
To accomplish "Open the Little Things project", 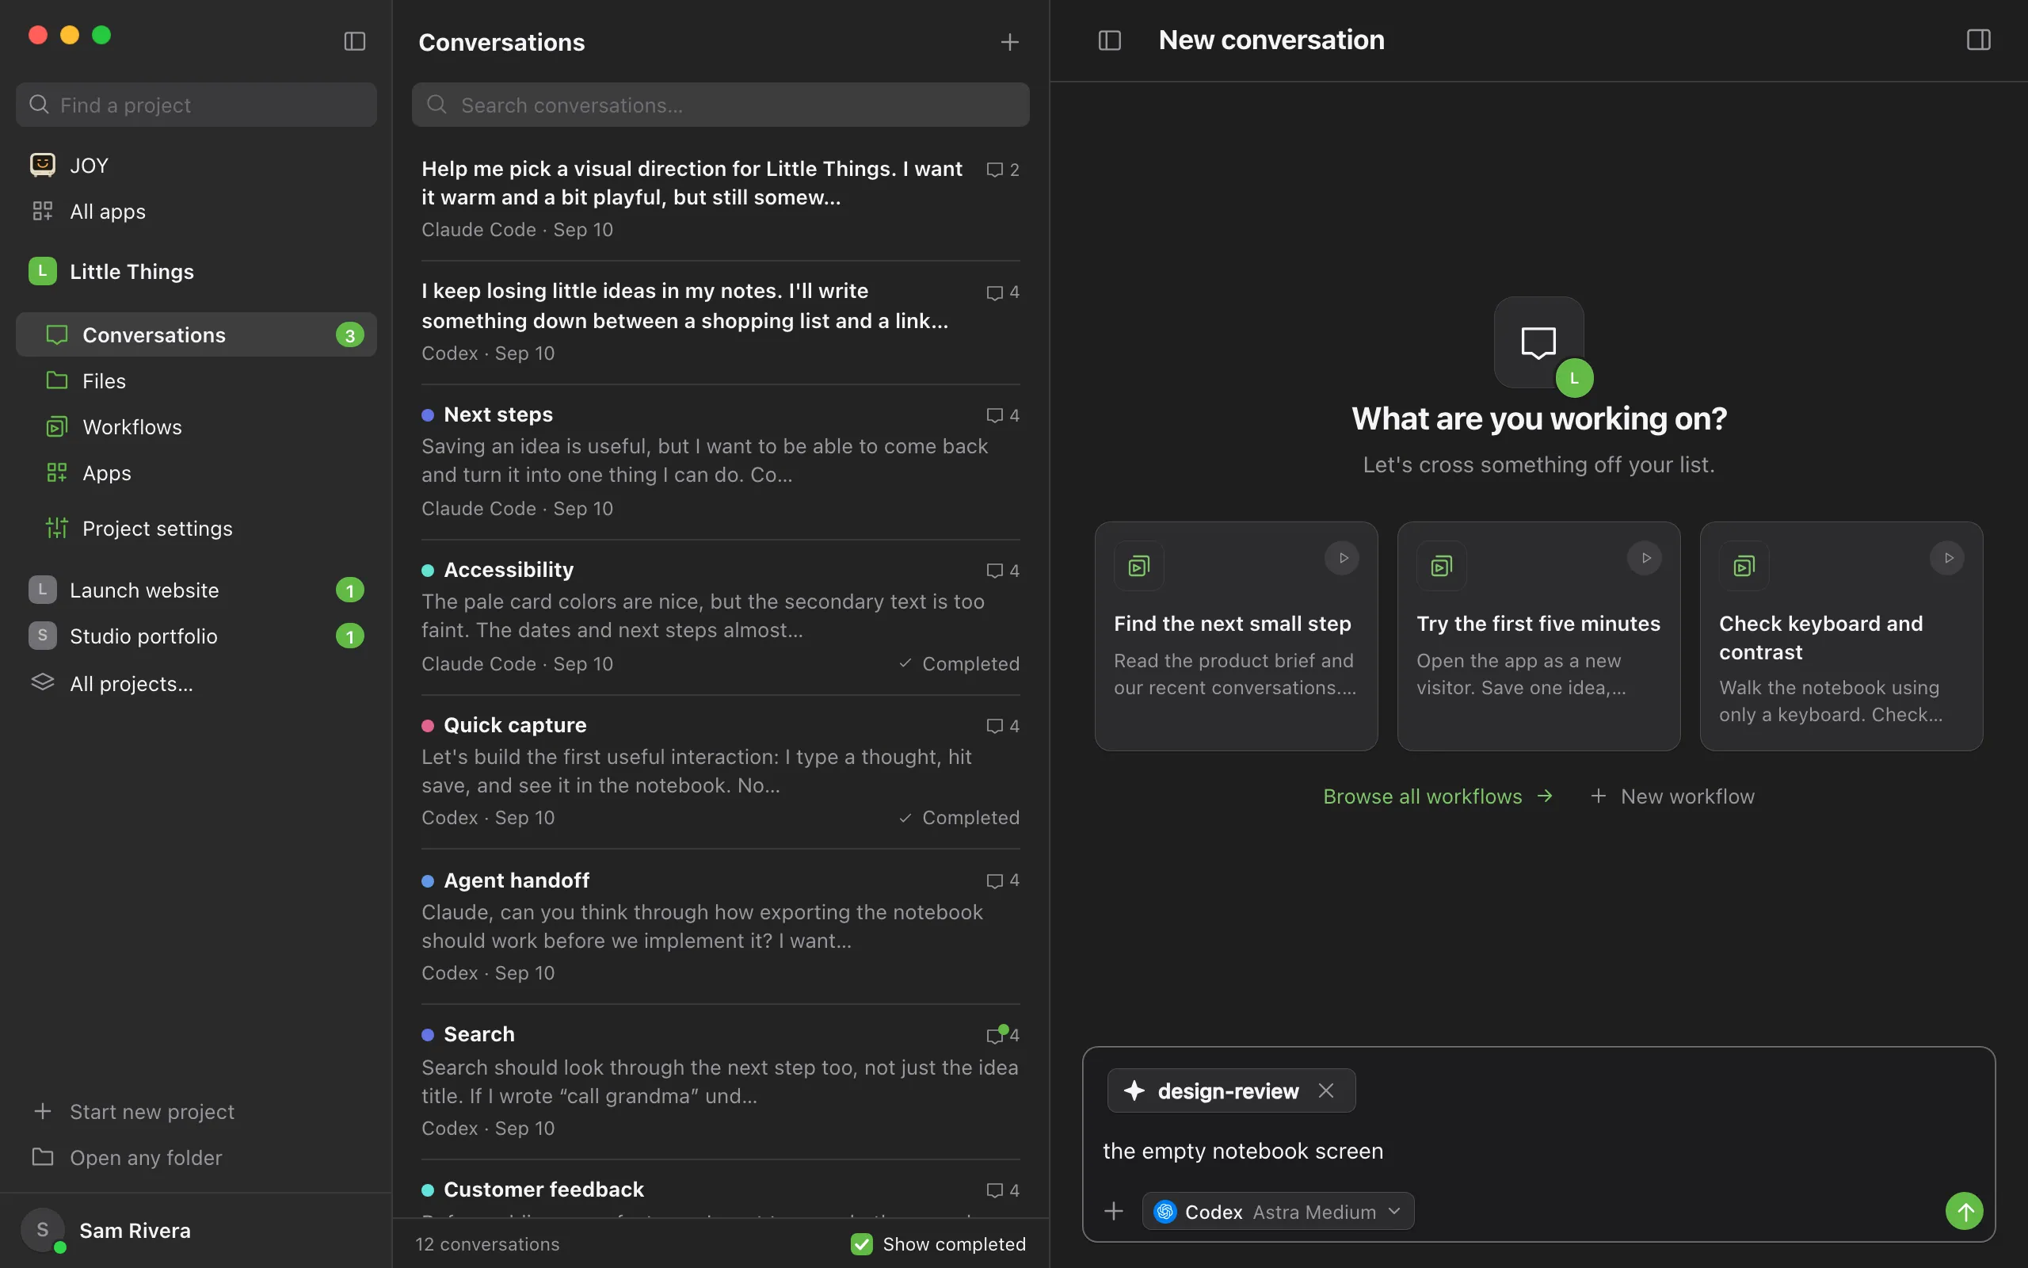I will coord(196,272).
